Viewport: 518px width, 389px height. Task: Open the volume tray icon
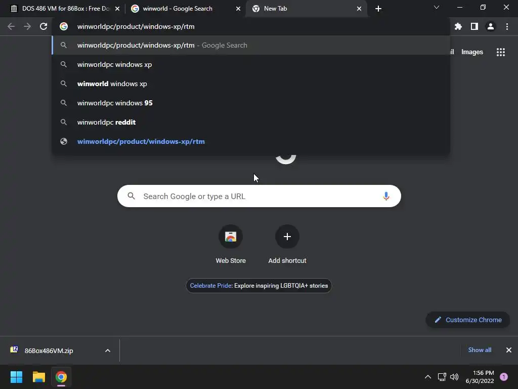[x=455, y=377]
